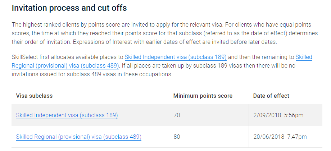This screenshot has width=331, height=151.
Task: Click the date cell 20/06/2018 7:47pm
Action: tap(280, 137)
